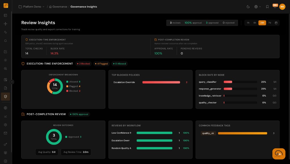Expand the collapsed sidebar with the arrow chevron
The image size is (290, 164).
[x=12, y=82]
